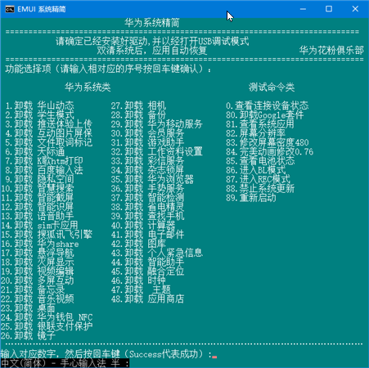Select the line 1.卸载 华山动态
369x368 pixels.
click(40, 105)
